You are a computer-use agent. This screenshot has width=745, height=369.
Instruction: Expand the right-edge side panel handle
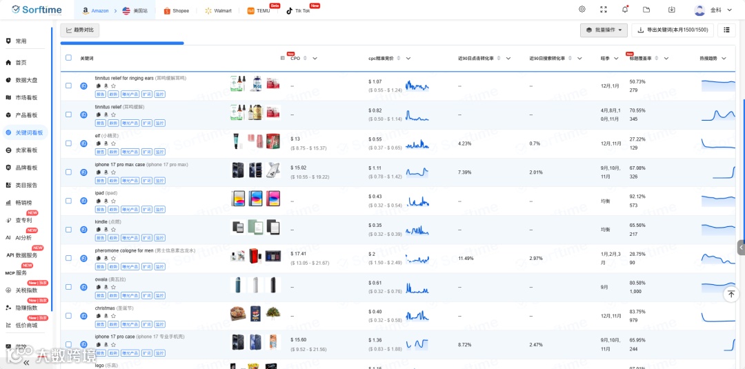point(741,248)
